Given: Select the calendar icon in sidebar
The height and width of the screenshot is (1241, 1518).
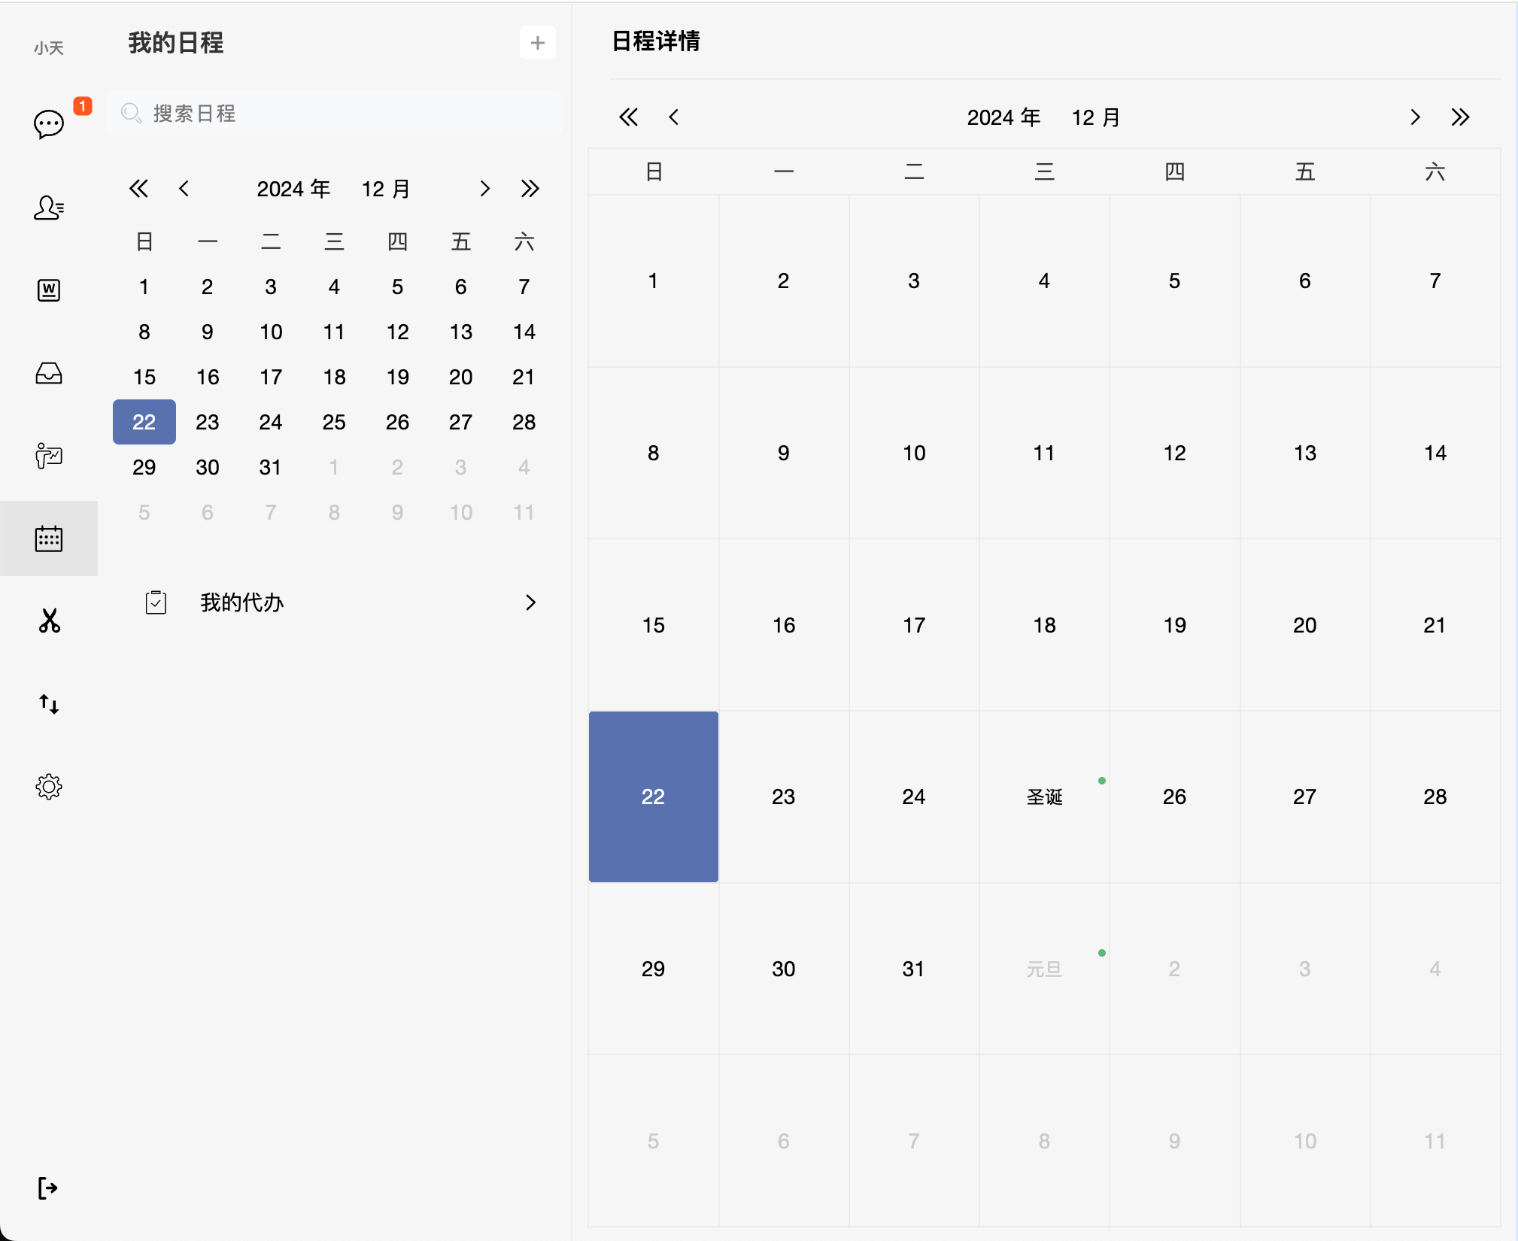Looking at the screenshot, I should [49, 539].
